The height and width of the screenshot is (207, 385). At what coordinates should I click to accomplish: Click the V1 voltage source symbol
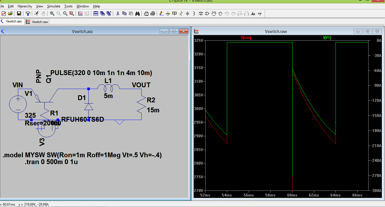tap(18, 104)
